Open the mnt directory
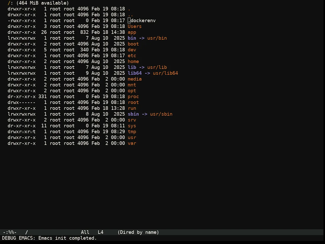Screen dimensions: 325x244 click(x=132, y=85)
